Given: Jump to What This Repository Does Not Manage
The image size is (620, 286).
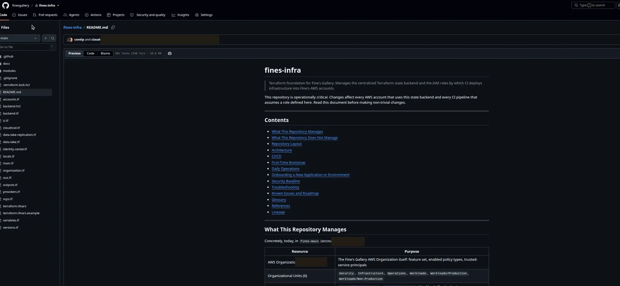Looking at the screenshot, I should click(305, 138).
